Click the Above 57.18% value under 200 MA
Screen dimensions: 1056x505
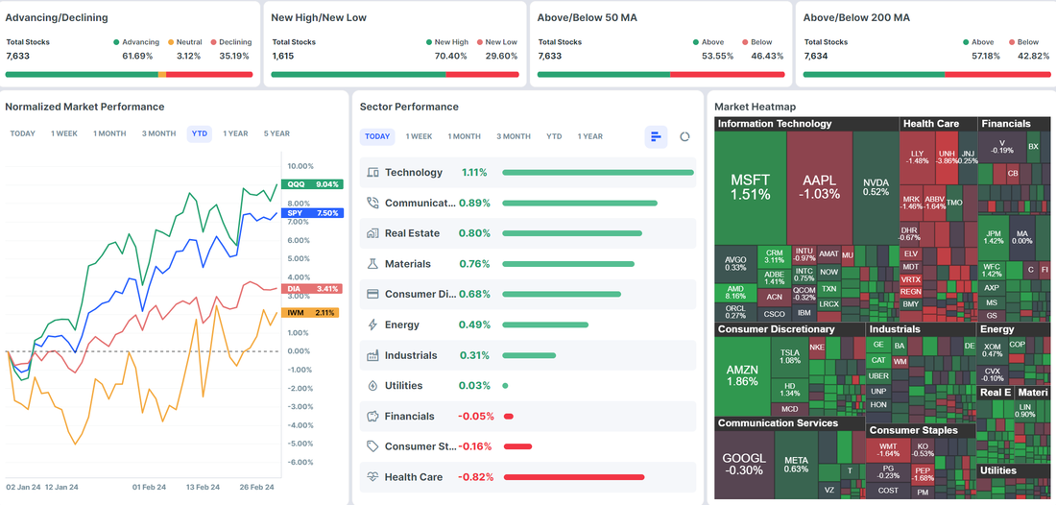click(x=984, y=56)
